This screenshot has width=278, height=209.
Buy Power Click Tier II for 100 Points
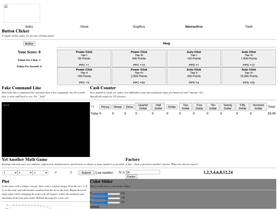(84, 76)
